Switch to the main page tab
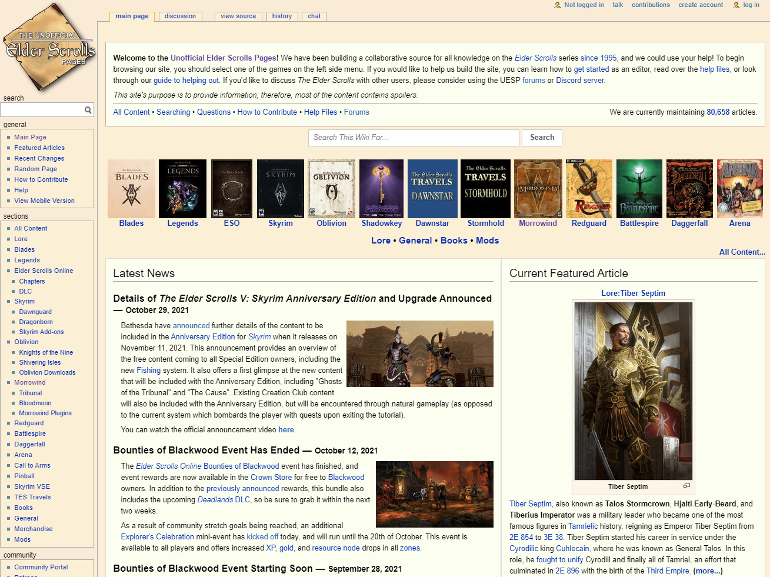770x577 pixels. tap(132, 16)
